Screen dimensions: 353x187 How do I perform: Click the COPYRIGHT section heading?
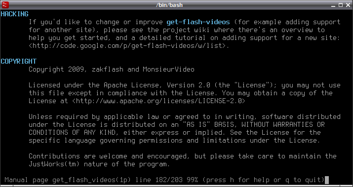[18, 61]
